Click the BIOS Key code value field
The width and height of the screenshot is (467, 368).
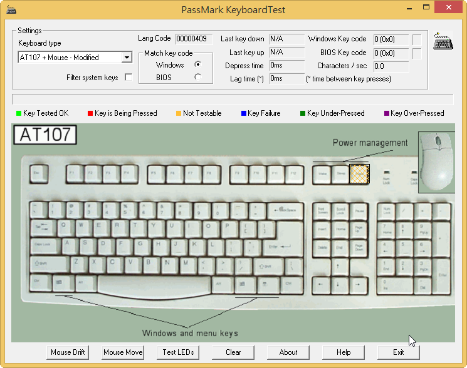(391, 53)
